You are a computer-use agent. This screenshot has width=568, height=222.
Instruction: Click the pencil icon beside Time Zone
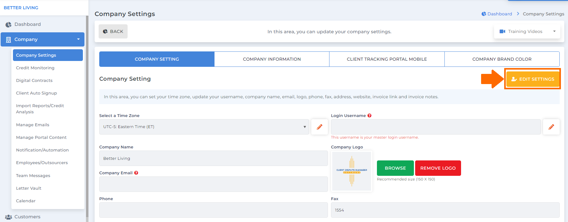click(x=320, y=127)
